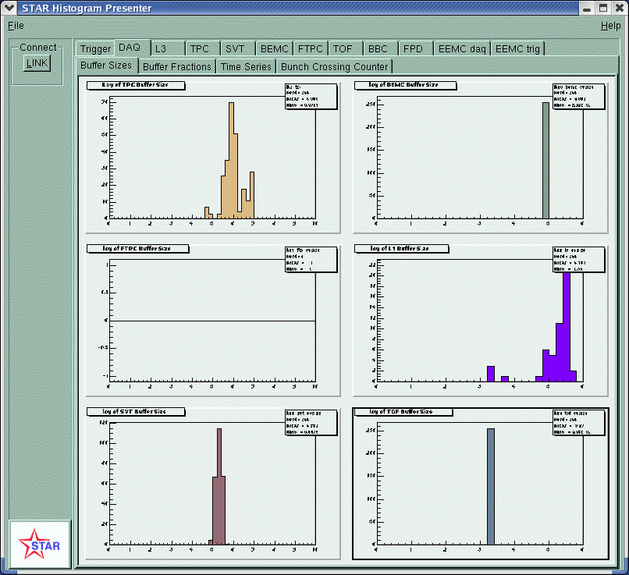Select the statistics box of the FTPC histogram

[x=311, y=260]
